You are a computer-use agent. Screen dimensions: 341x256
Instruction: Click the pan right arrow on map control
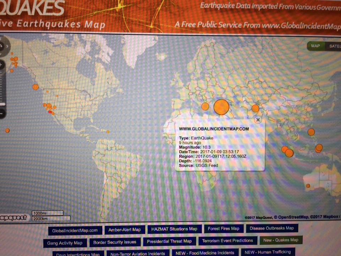point(7,46)
